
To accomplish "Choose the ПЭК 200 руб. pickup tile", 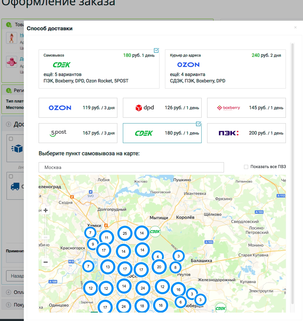I will point(246,133).
